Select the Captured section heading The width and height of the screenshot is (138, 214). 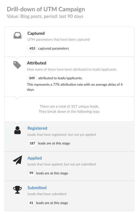[36, 33]
